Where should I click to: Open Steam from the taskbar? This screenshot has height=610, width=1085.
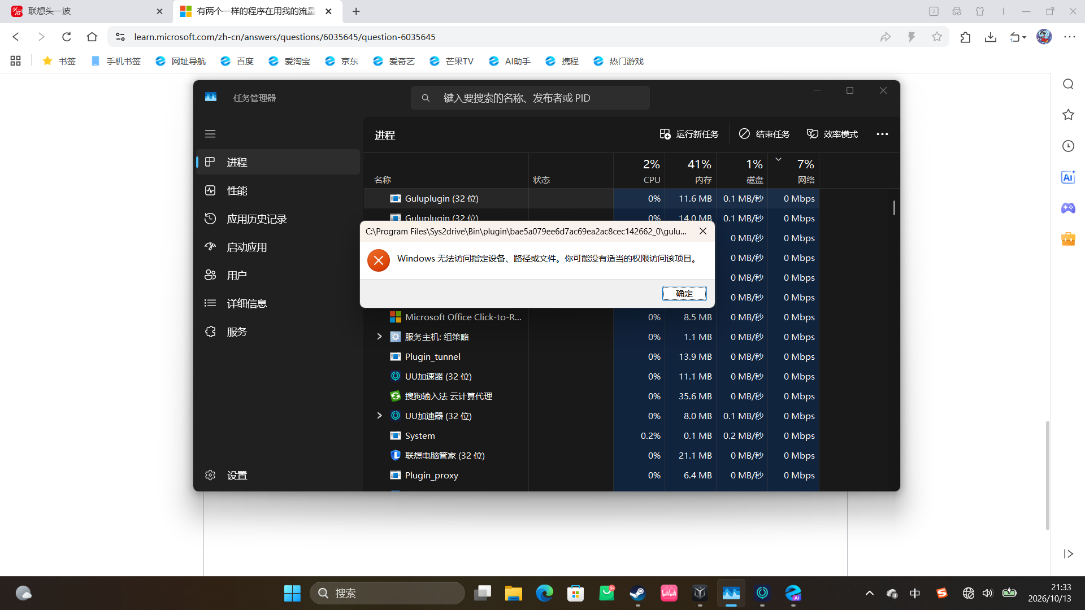click(x=637, y=593)
